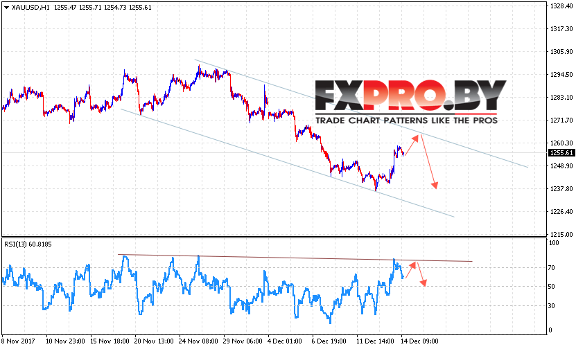Select the 8 Nov 2017 time label
The image size is (576, 349).
pos(18,341)
